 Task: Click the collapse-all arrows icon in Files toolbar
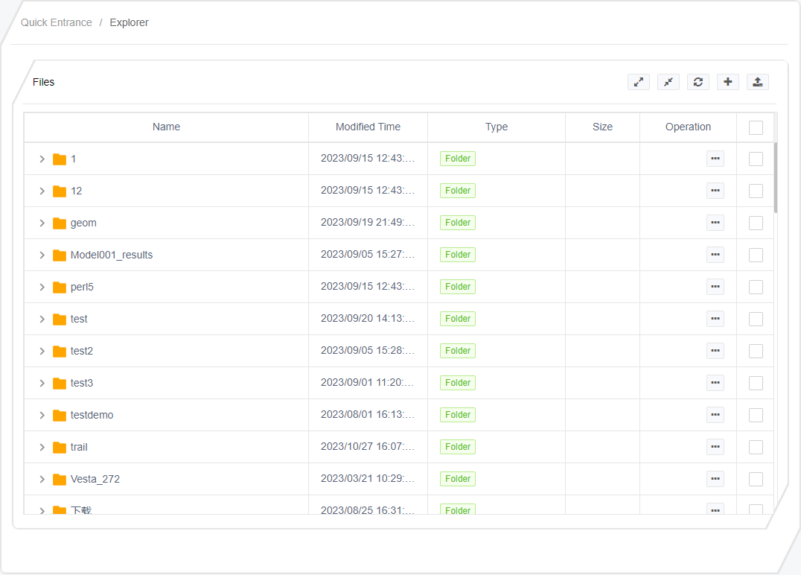[668, 82]
